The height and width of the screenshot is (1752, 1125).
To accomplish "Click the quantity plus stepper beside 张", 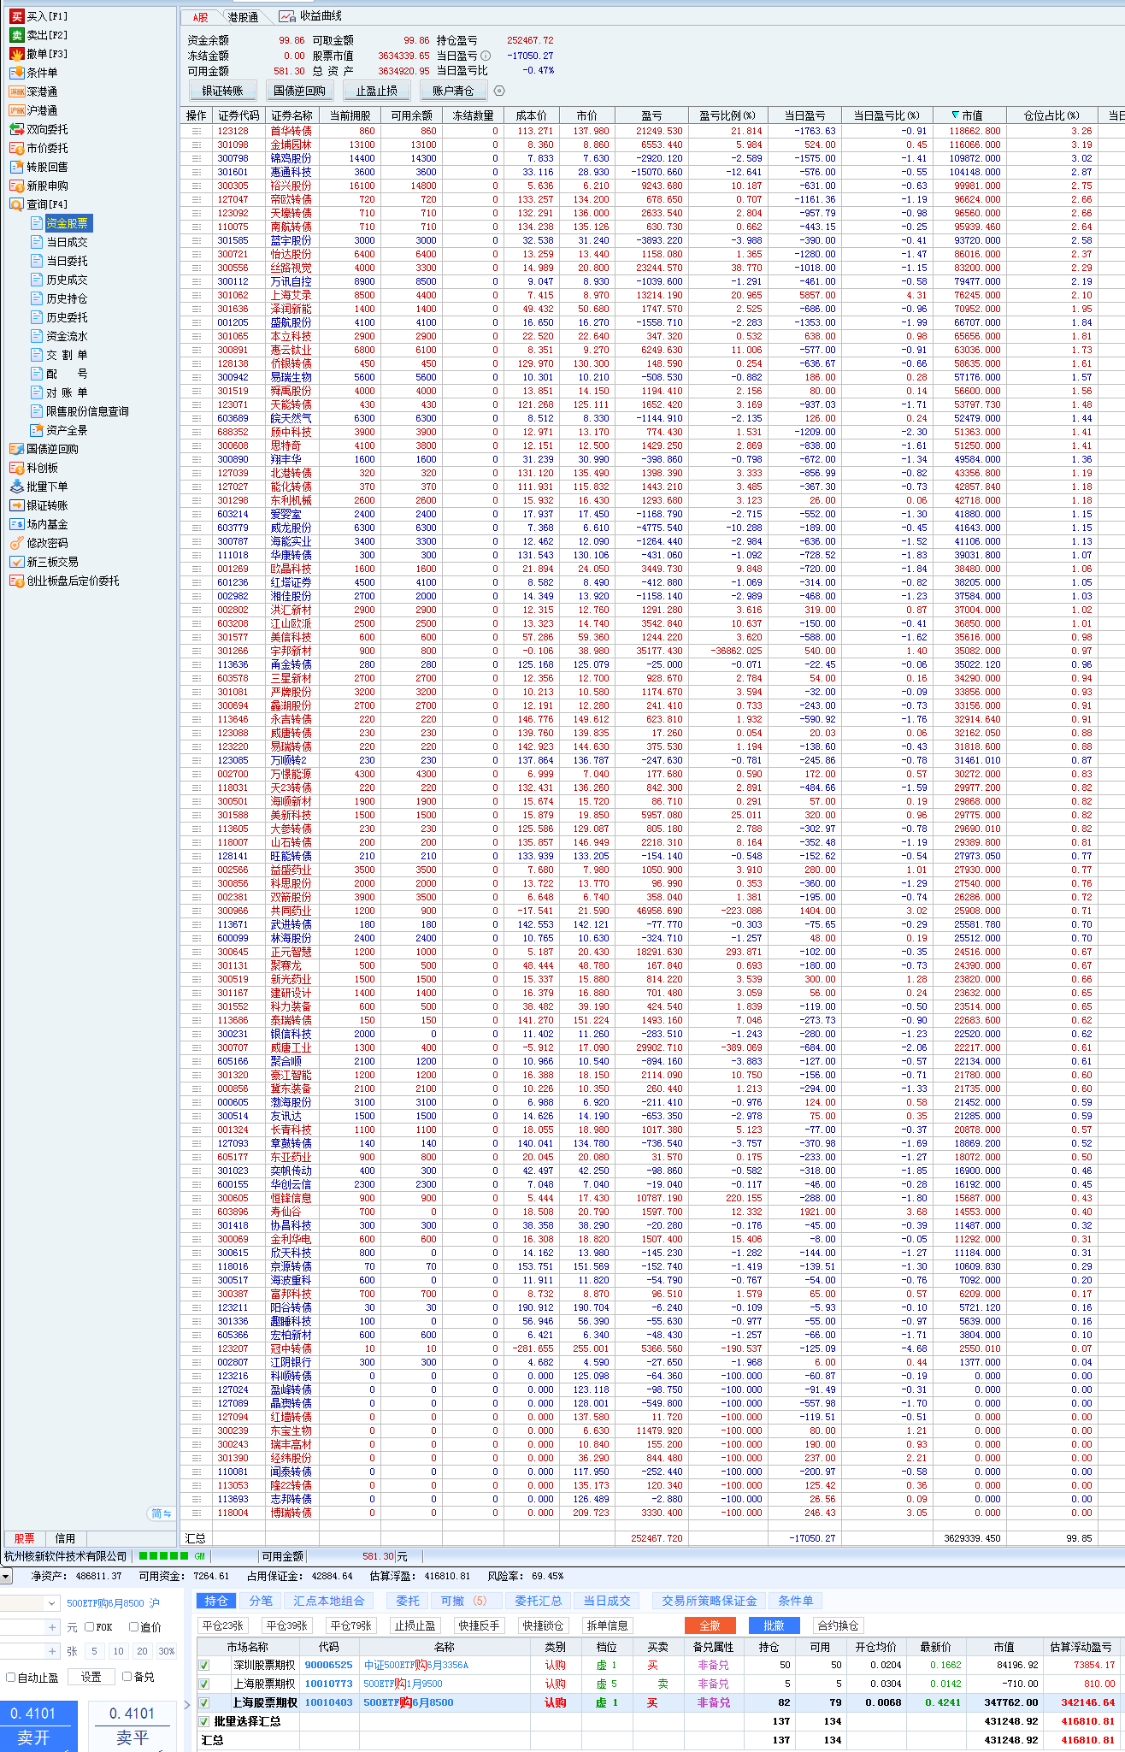I will [53, 1651].
